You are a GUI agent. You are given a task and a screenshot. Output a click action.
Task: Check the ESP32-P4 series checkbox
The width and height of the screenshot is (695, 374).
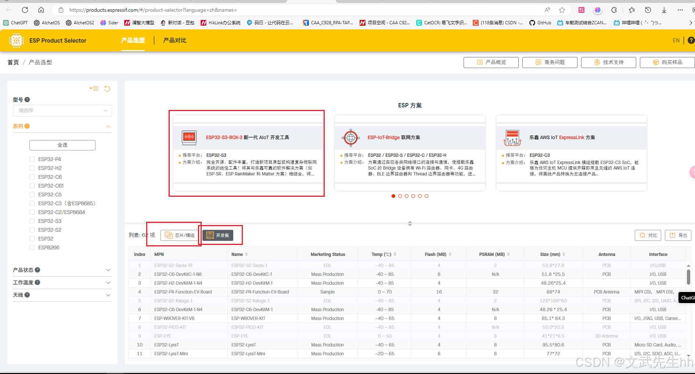pos(32,159)
